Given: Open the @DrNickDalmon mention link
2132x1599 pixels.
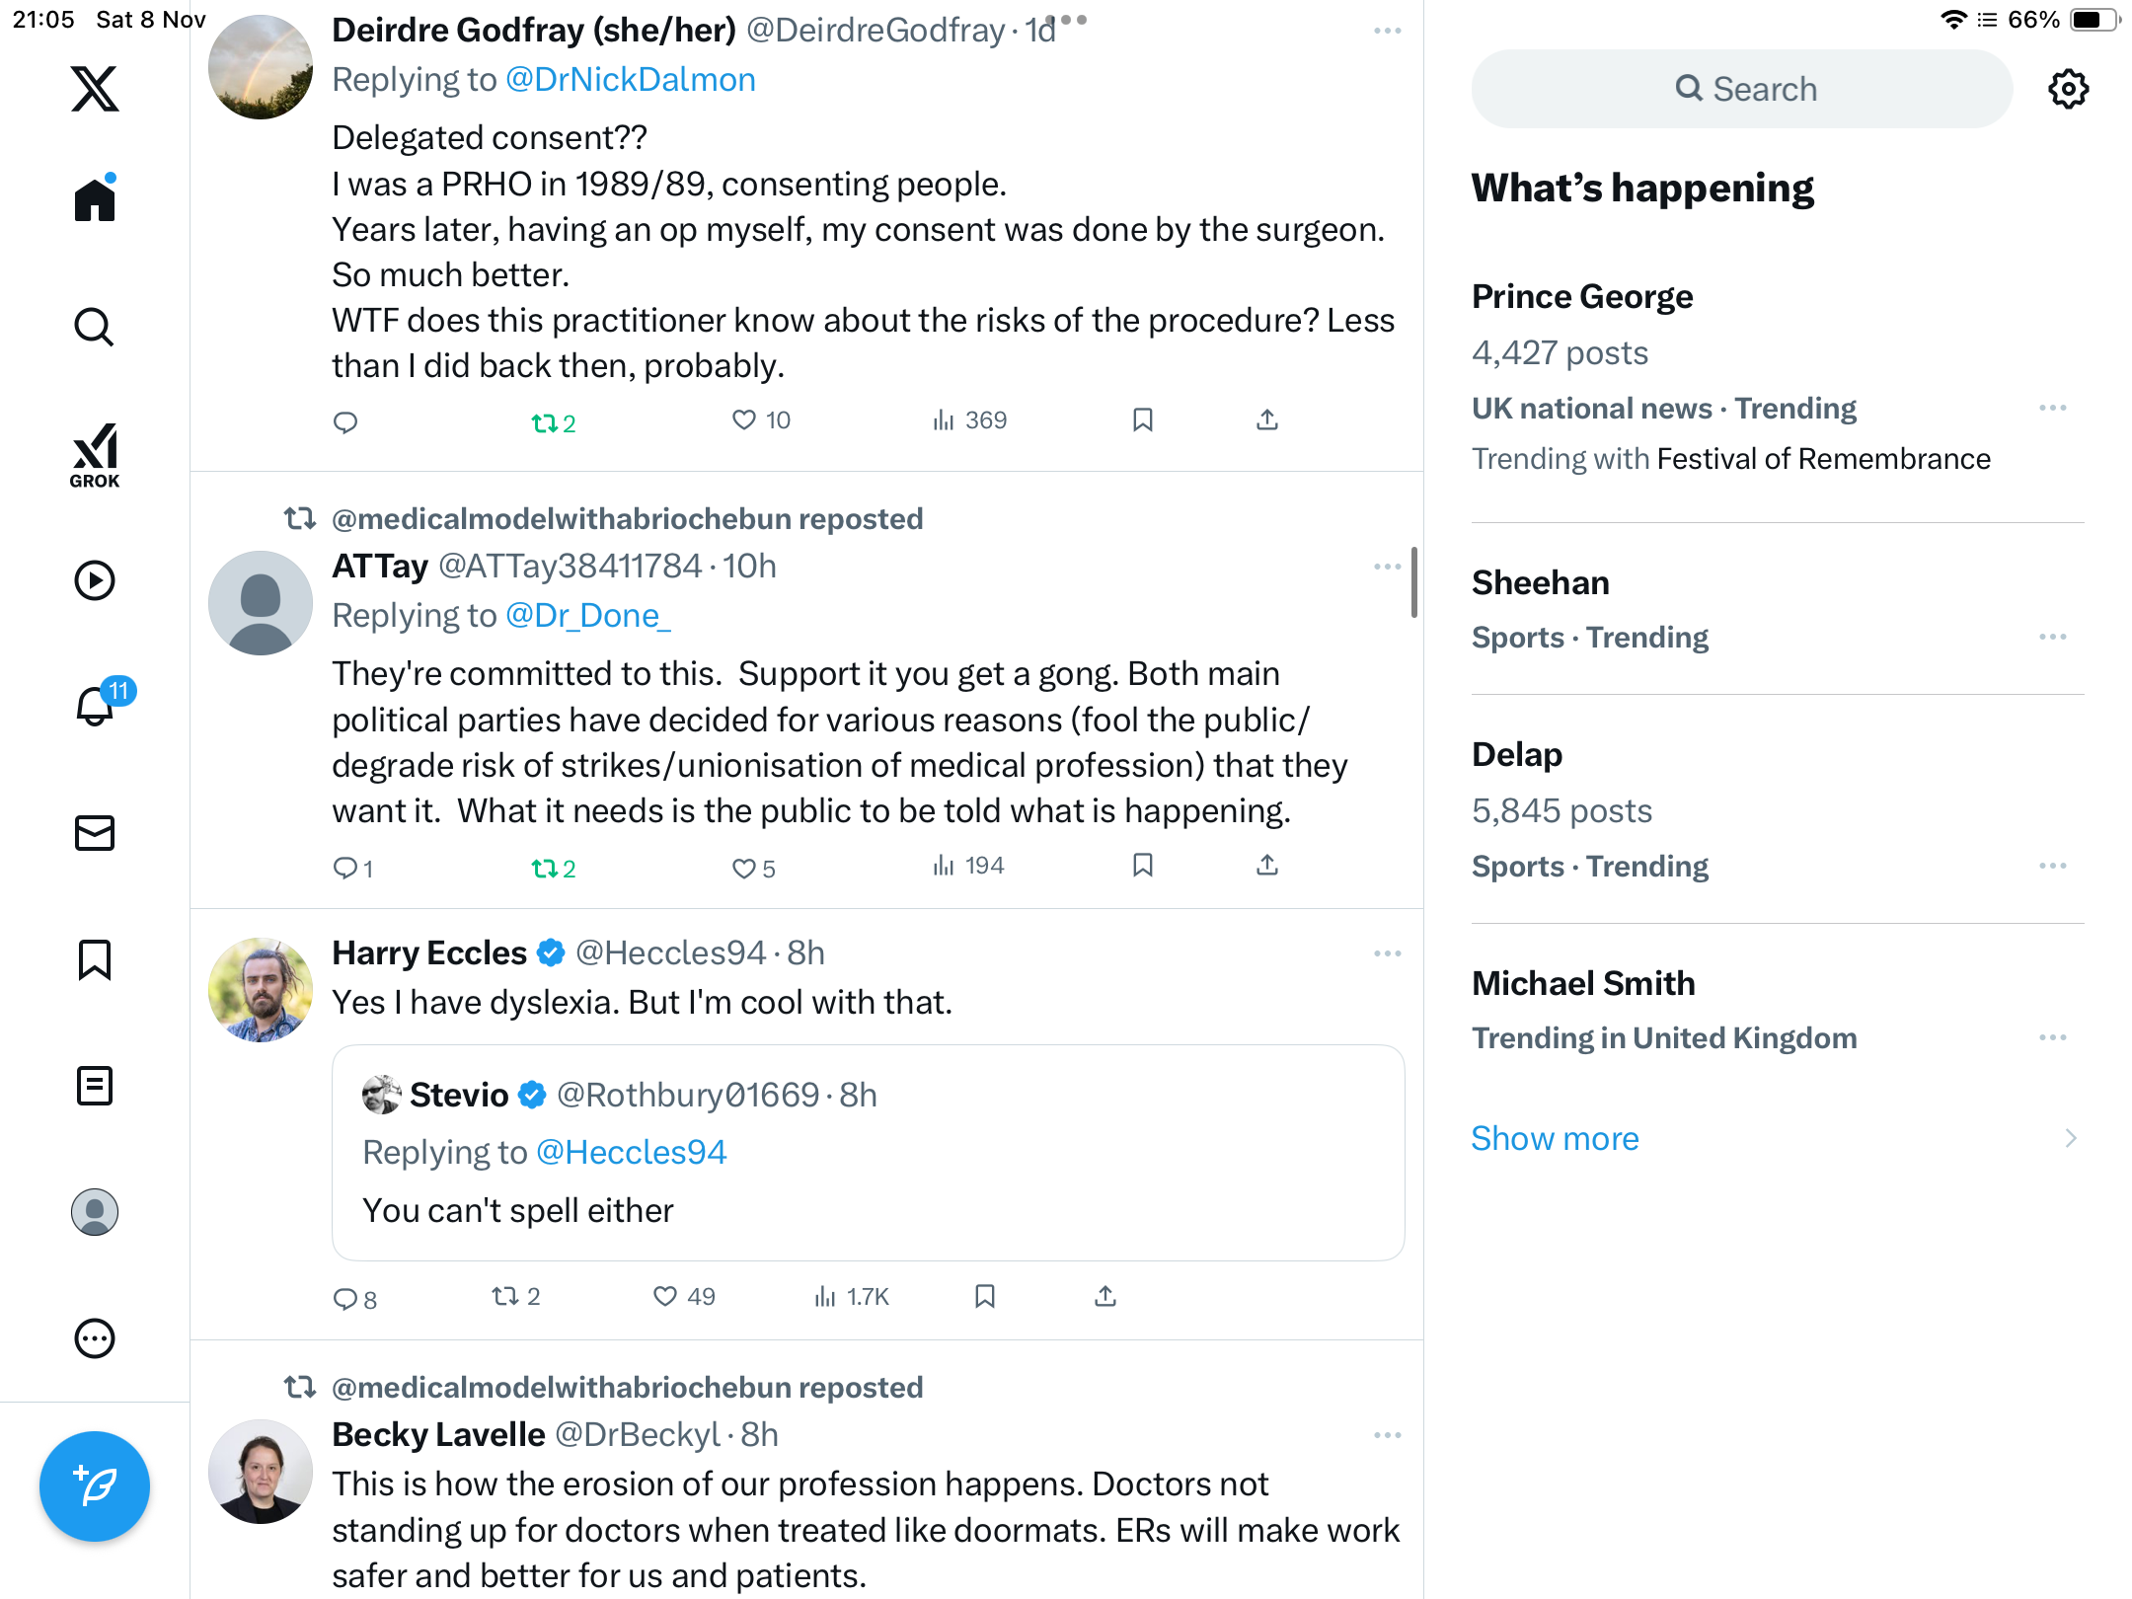Looking at the screenshot, I should point(630,79).
